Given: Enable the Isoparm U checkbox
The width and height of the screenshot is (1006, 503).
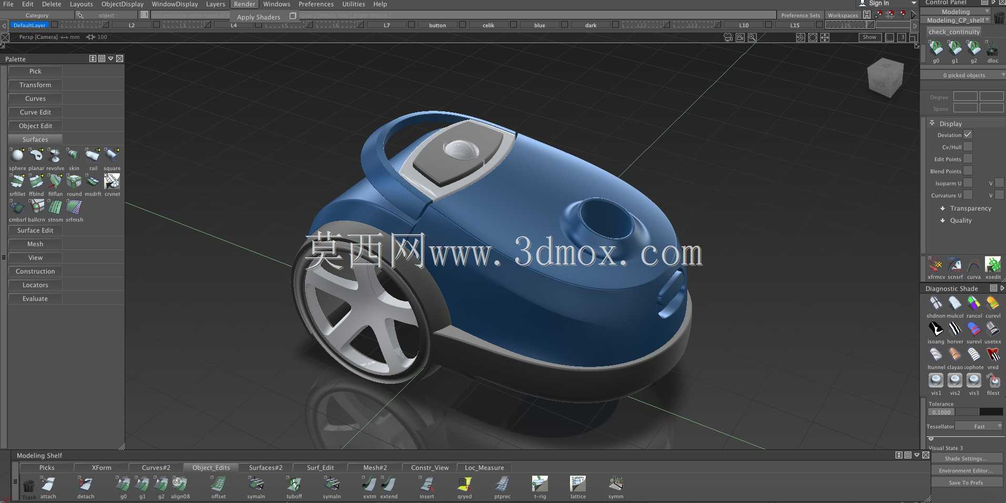Looking at the screenshot, I should (x=968, y=183).
